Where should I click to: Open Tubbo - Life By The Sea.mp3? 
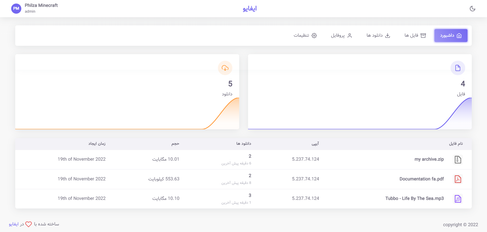click(x=414, y=198)
